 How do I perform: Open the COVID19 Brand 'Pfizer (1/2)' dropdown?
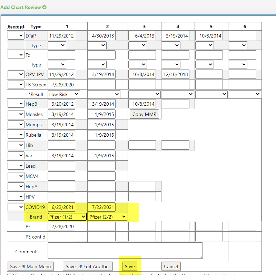pyautogui.click(x=67, y=217)
